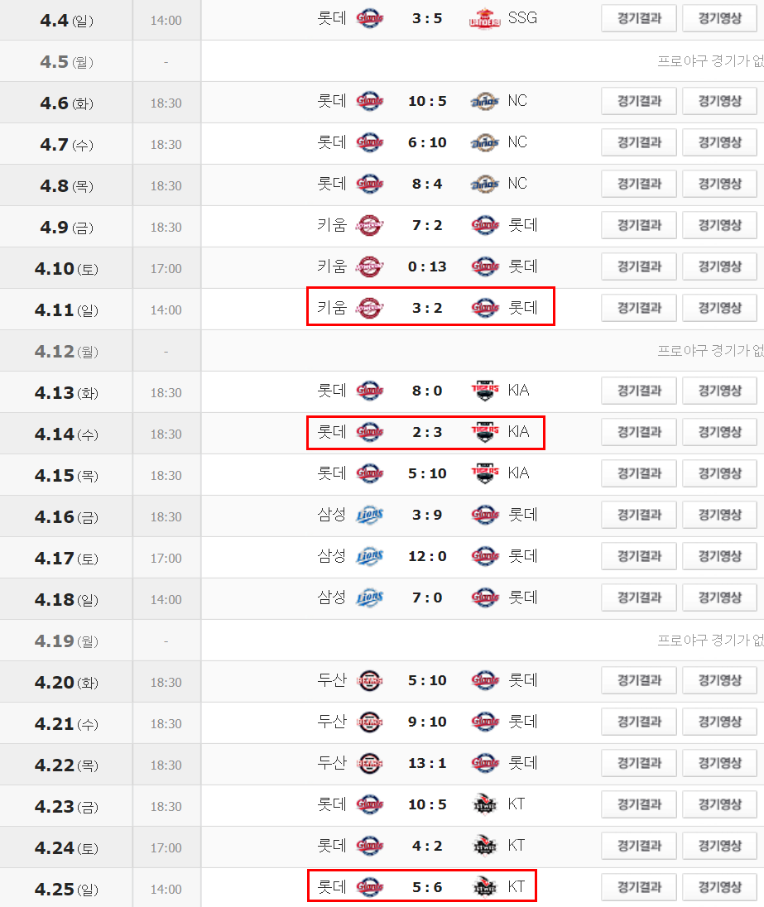Click the SSG Landers logo in 4.4 row
The image size is (764, 907).
(x=485, y=18)
